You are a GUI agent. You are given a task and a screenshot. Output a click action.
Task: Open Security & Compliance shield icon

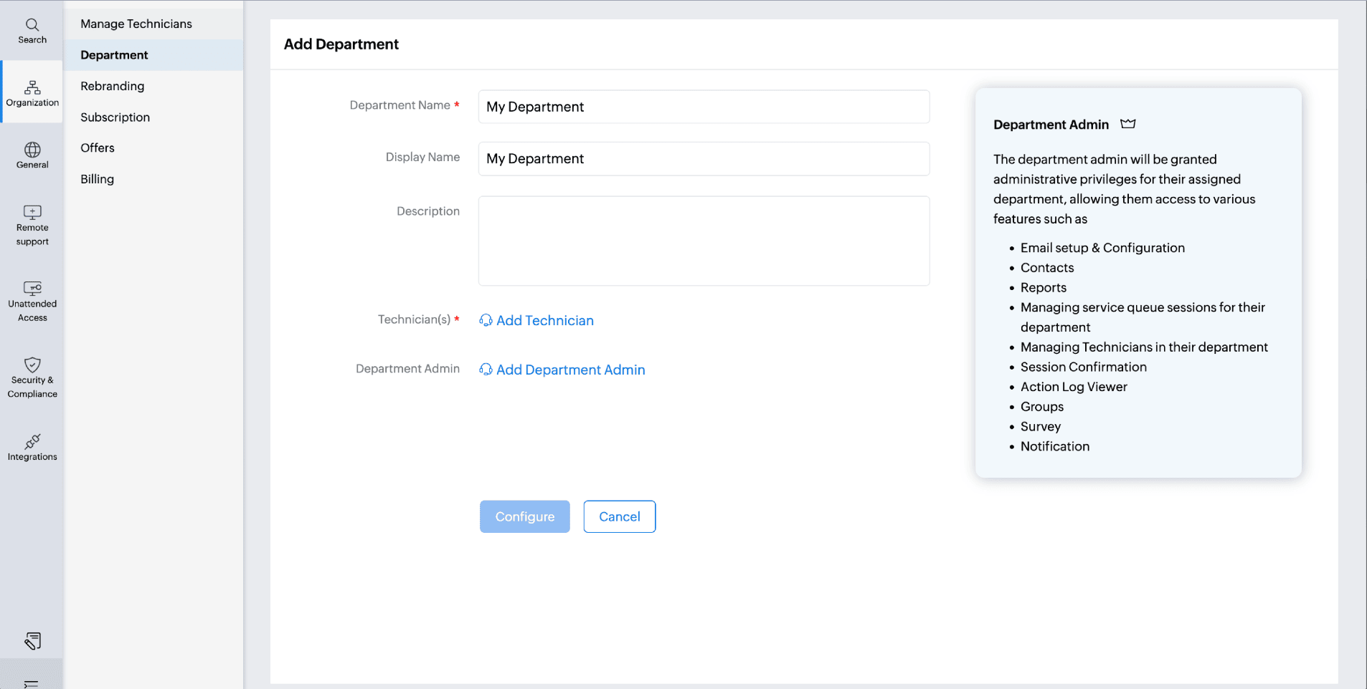point(32,377)
